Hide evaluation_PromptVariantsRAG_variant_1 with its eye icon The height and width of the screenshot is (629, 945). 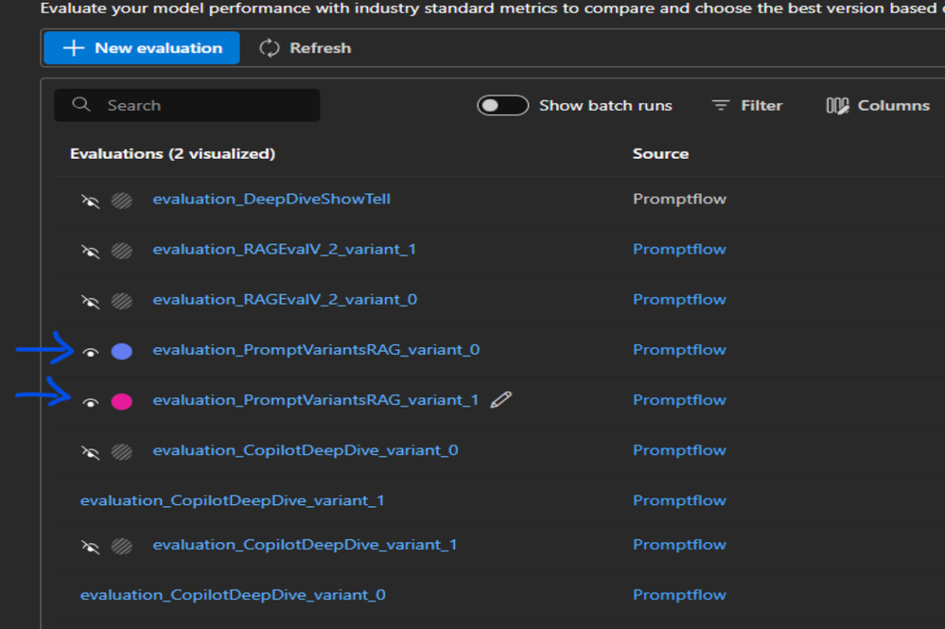point(91,402)
